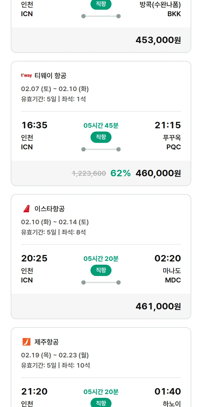Click the 직항 badge on Phu Quoc flight

pos(101,137)
